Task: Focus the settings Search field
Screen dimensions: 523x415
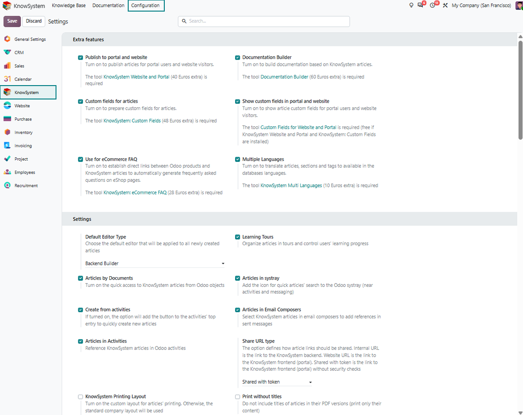Action: pos(264,21)
